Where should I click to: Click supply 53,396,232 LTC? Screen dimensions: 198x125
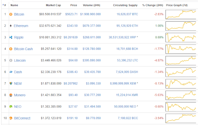pyautogui.click(x=127, y=60)
